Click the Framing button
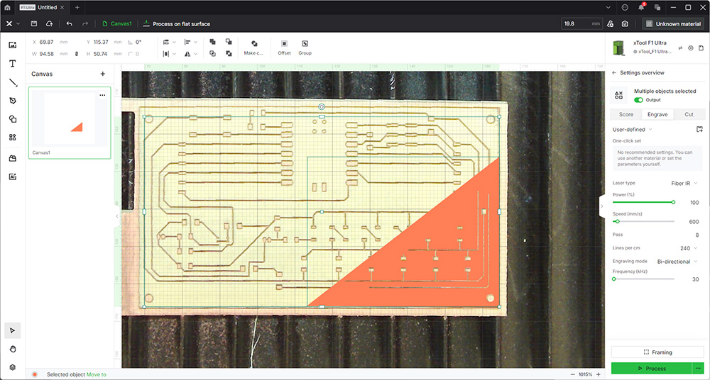The height and width of the screenshot is (380, 710). coord(657,352)
